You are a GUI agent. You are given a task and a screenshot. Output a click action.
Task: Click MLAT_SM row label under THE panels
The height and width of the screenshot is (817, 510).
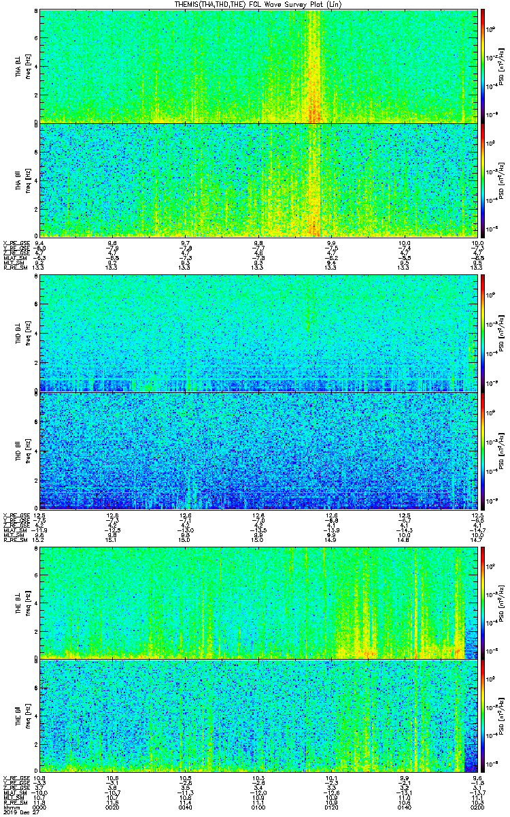(x=14, y=792)
